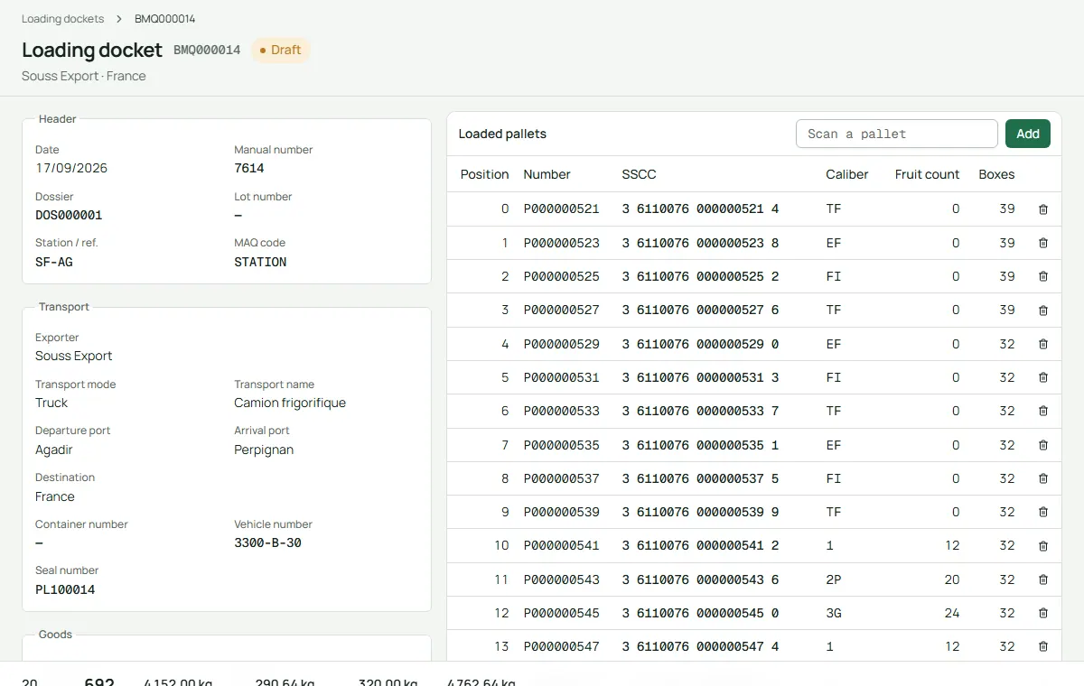Click pallet number P000000547
This screenshot has height=686, width=1084.
click(562, 646)
